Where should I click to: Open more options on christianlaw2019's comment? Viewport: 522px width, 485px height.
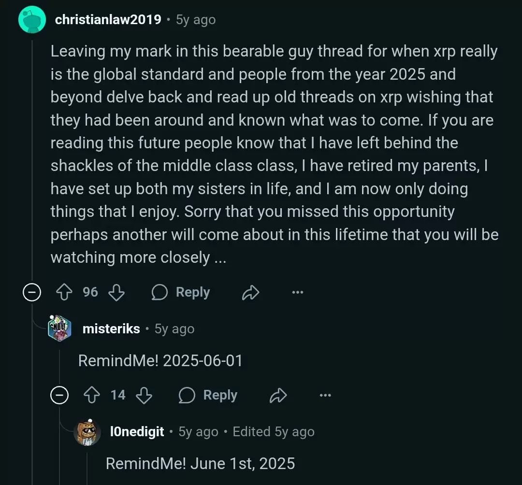point(298,292)
